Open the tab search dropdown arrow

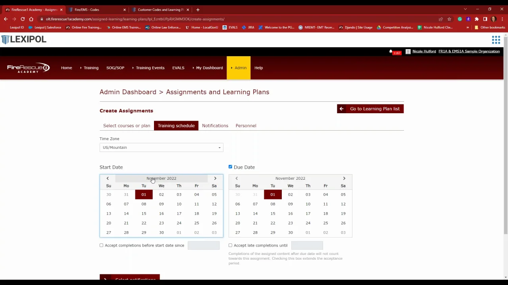[x=465, y=9]
